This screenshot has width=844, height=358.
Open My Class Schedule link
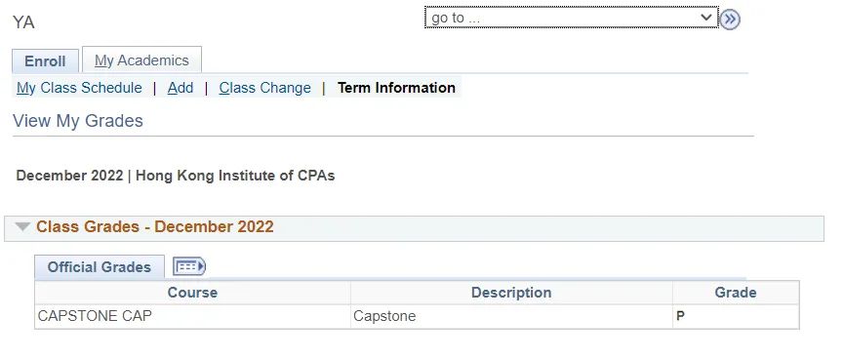pyautogui.click(x=79, y=88)
